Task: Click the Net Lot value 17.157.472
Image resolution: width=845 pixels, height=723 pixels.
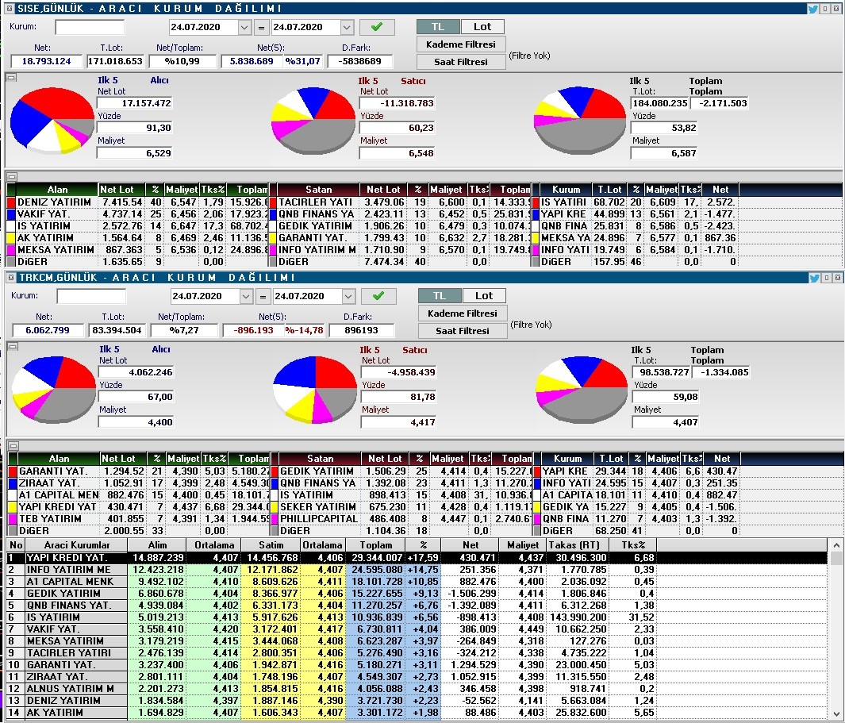Action: point(135,103)
